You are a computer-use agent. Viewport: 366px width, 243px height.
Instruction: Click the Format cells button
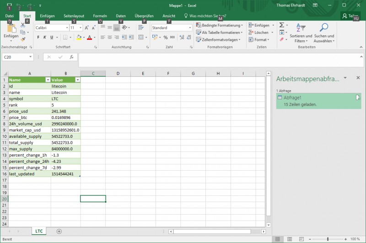[259, 40]
